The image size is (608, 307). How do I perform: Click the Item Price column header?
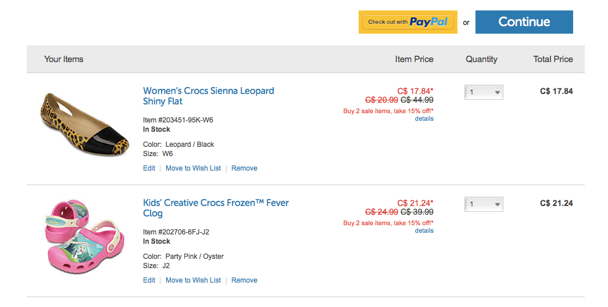tap(414, 59)
